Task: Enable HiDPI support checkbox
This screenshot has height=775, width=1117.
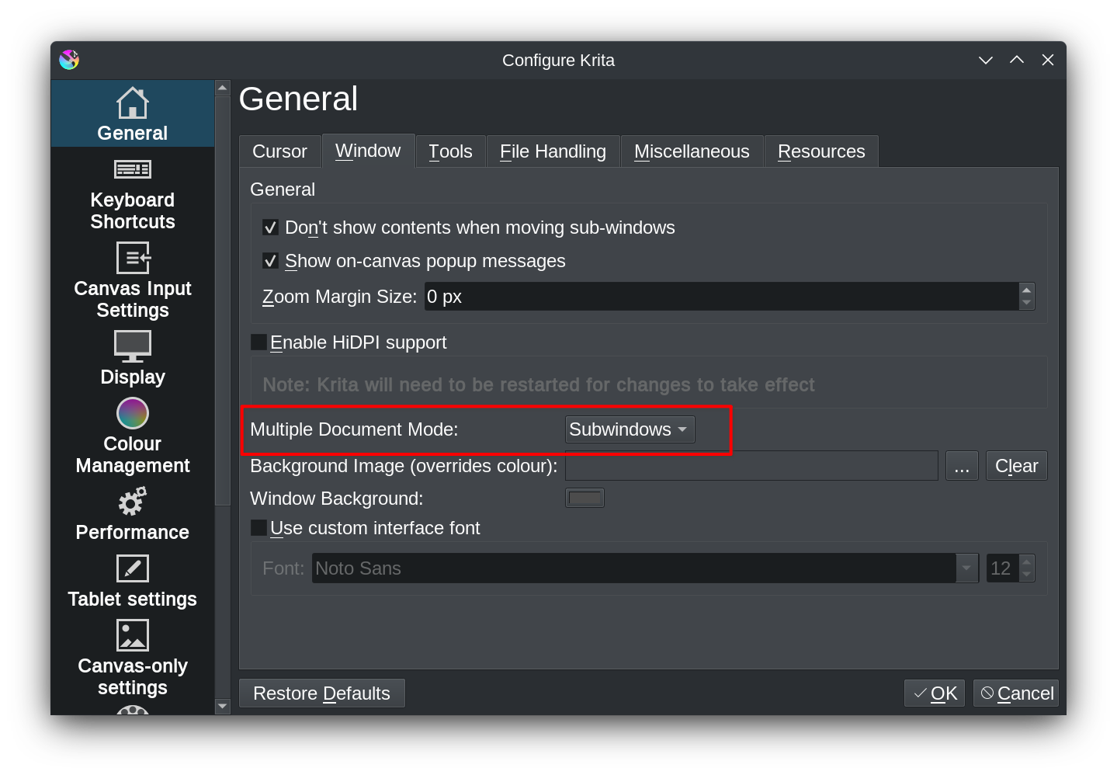Action: coord(259,342)
